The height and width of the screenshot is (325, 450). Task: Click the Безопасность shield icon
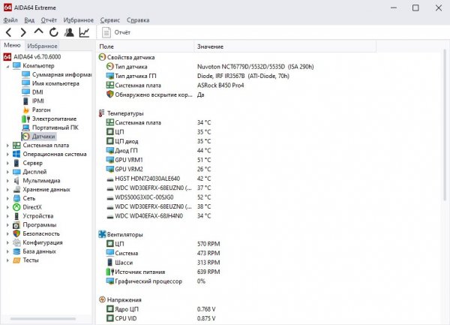pos(16,233)
